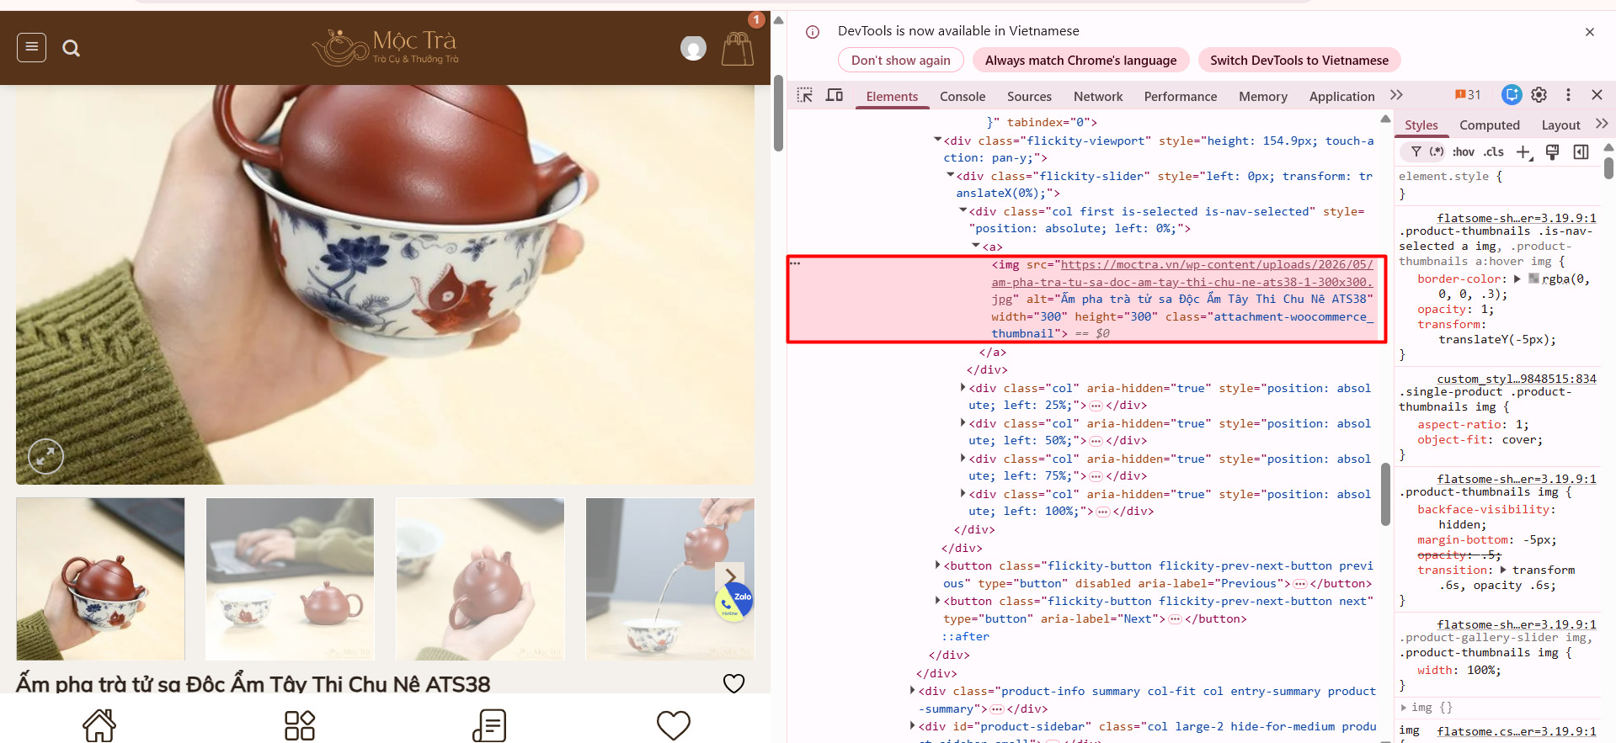Select second thumbnail with laptop background

pyautogui.click(x=290, y=579)
